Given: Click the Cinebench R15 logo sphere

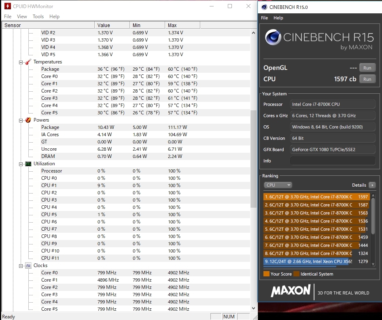Looking at the screenshot, I should (273, 37).
